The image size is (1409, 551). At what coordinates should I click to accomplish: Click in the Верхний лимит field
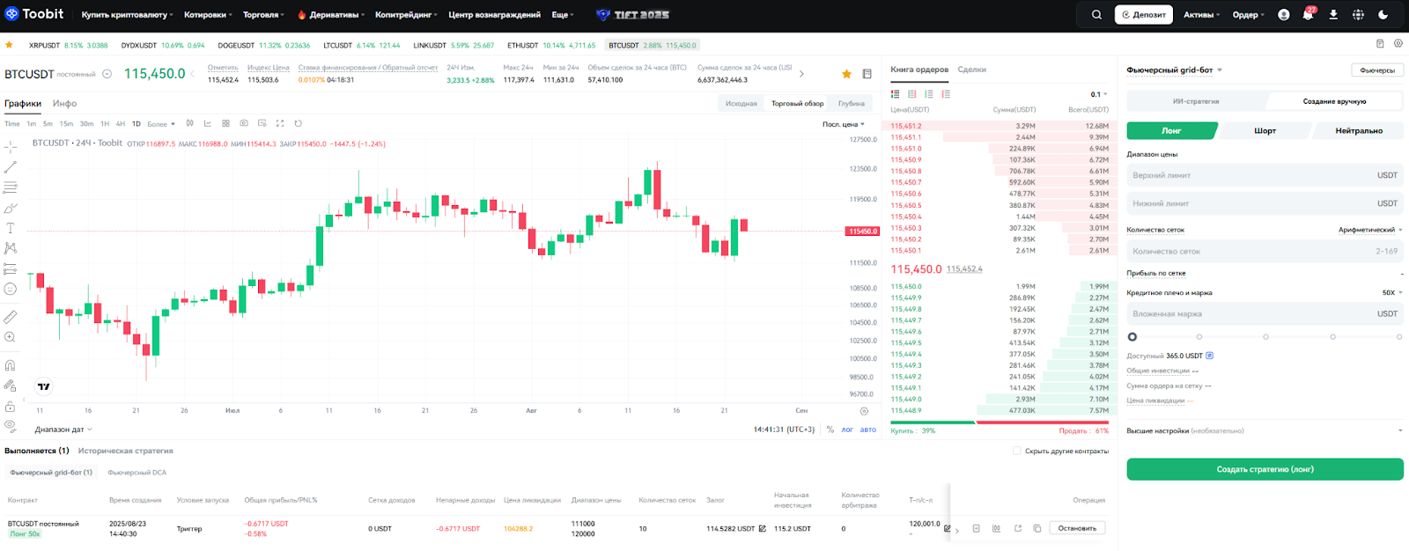[1265, 175]
